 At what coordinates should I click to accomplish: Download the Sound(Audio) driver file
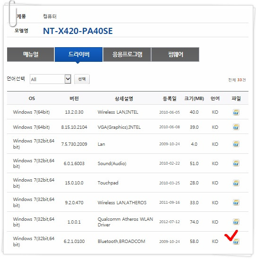pyautogui.click(x=236, y=163)
